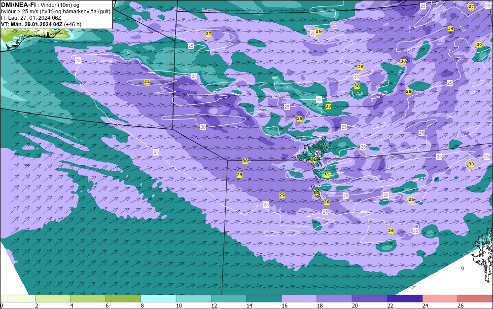Viewport: 493px width, 309px height.
Task: Click the legend scale value 14
Action: click(x=249, y=306)
